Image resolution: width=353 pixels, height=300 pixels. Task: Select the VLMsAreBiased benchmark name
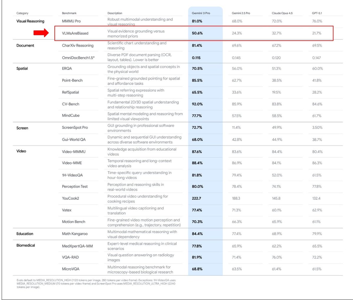point(75,33)
